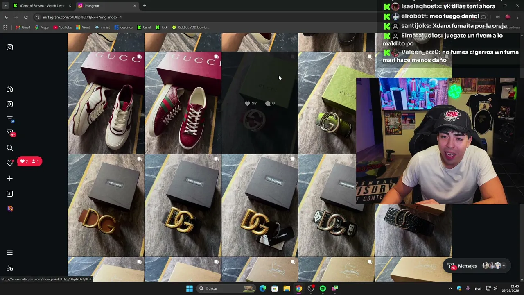Open the More hamburger menu in sidebar
The height and width of the screenshot is (295, 524).
(10, 252)
